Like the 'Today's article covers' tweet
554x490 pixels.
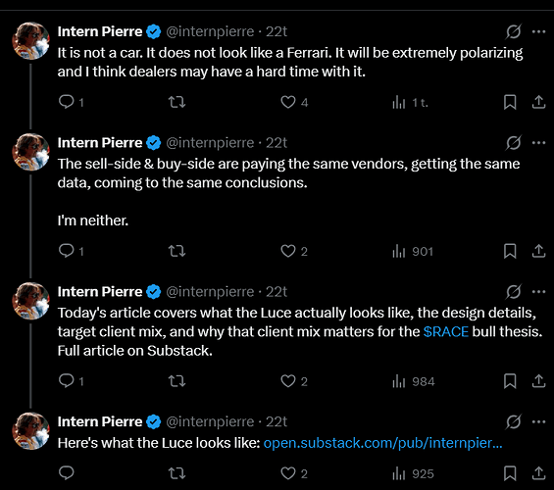(x=294, y=381)
